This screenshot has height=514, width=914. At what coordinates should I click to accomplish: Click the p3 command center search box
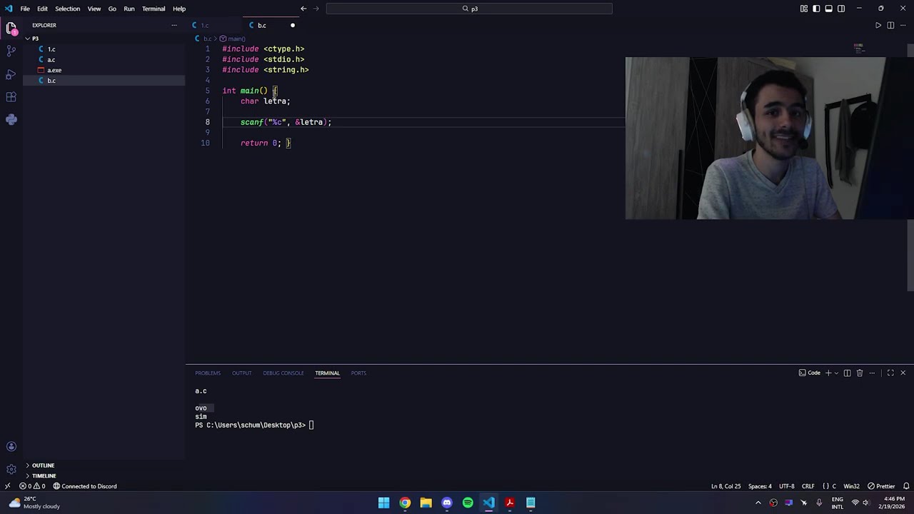click(x=469, y=9)
